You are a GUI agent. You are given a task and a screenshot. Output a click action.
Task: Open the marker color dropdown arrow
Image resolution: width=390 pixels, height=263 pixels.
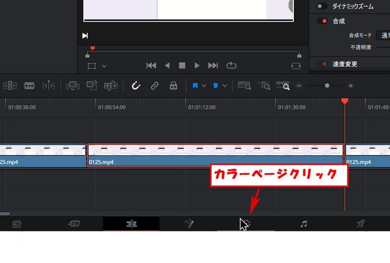[224, 86]
